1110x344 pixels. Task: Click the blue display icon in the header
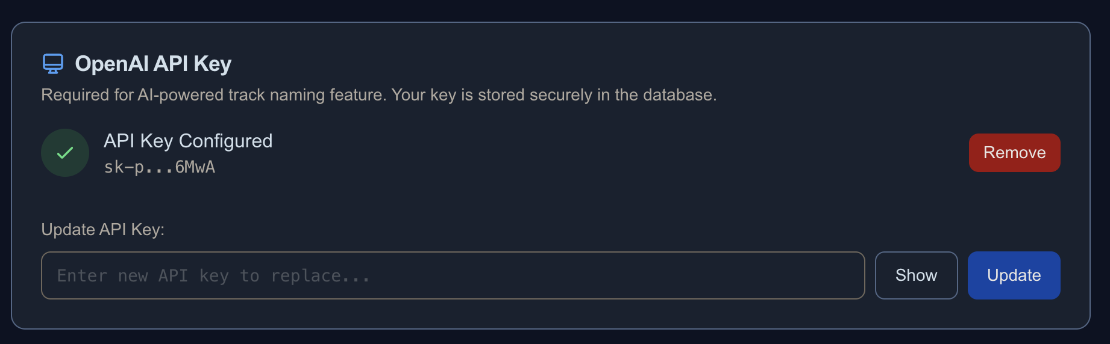(53, 63)
